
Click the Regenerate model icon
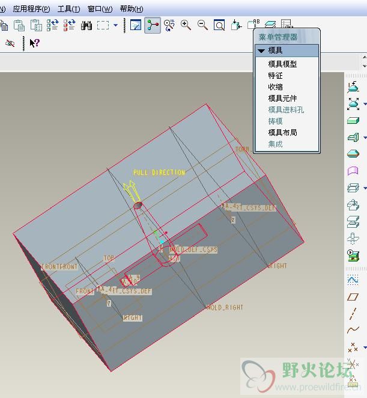tap(52, 25)
